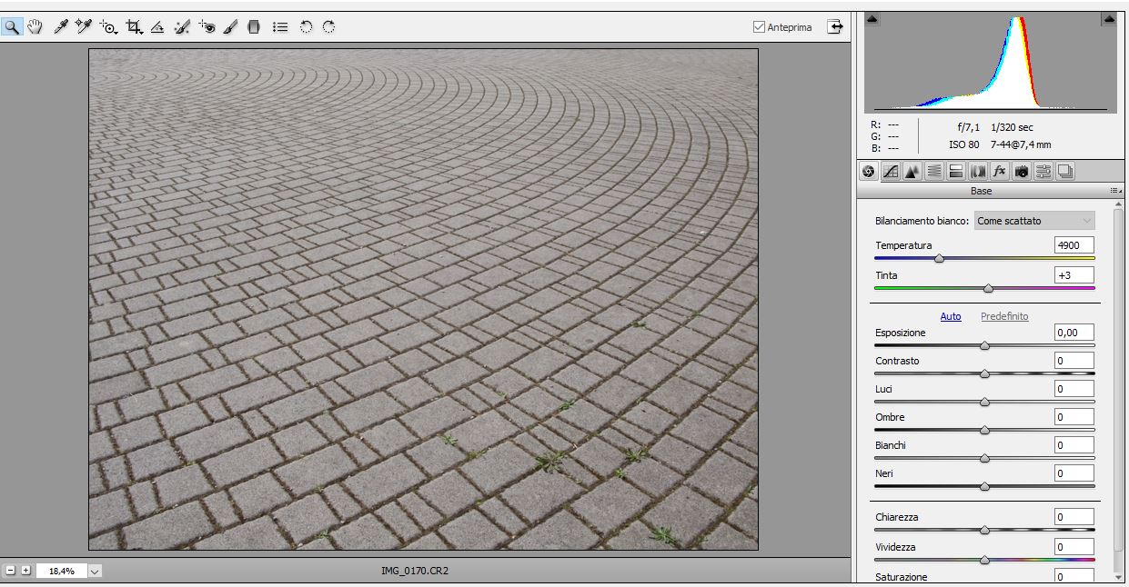Switch to the Effects fx tab
The width and height of the screenshot is (1129, 587).
1000,171
